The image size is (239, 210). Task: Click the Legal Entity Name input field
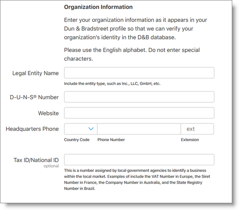click(x=139, y=73)
